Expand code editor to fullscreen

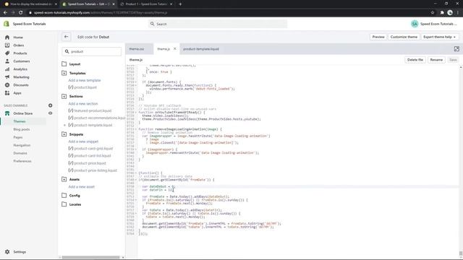click(x=456, y=49)
